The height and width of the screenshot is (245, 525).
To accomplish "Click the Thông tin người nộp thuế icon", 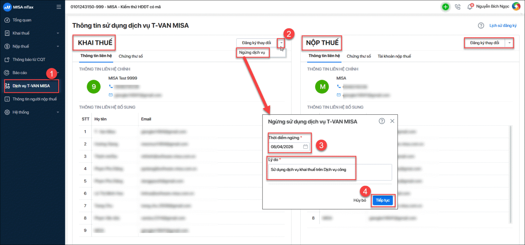I will (7, 99).
